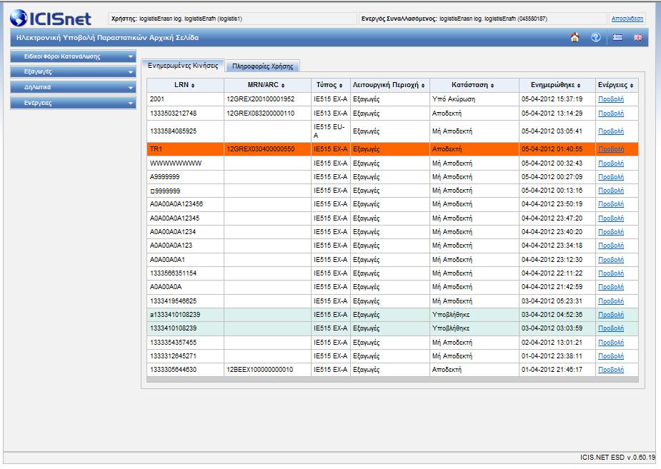This screenshot has width=661, height=469.
Task: Switch language with the Greek flag
Action: [617, 37]
